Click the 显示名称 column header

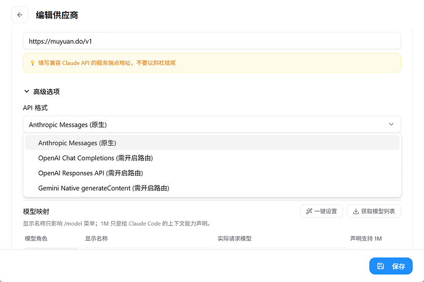tap(96, 238)
